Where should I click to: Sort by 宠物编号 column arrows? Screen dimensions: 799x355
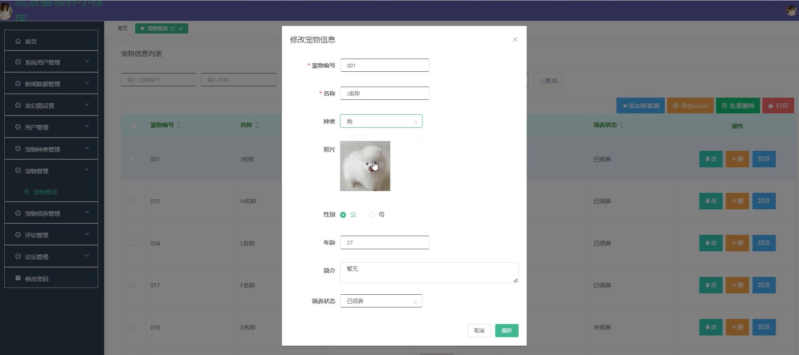tap(178, 125)
